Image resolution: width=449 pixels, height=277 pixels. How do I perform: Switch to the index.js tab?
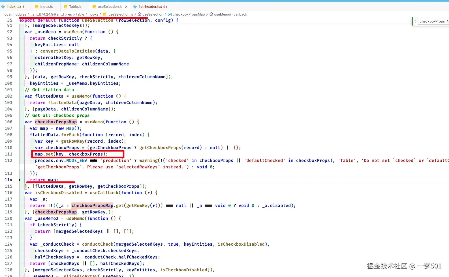pos(46,7)
